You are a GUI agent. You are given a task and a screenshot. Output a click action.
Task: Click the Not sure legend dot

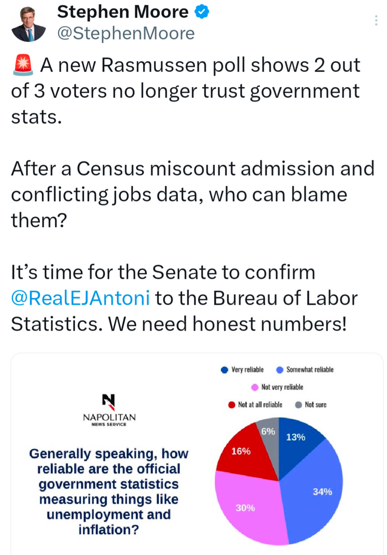click(298, 405)
